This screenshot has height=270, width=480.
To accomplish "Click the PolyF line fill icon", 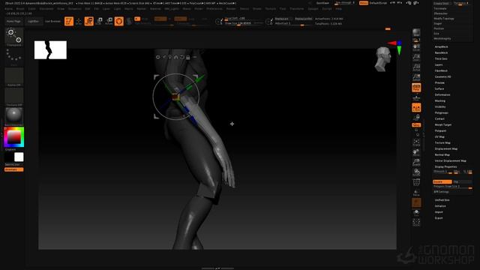I will 416,182.
